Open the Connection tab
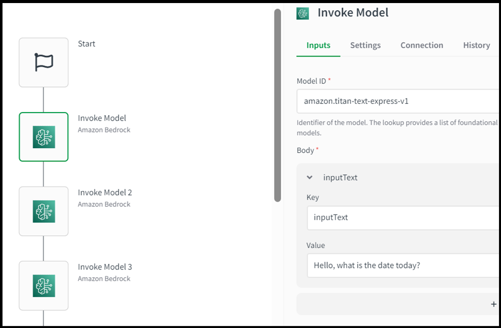This screenshot has height=328, width=501. 422,45
